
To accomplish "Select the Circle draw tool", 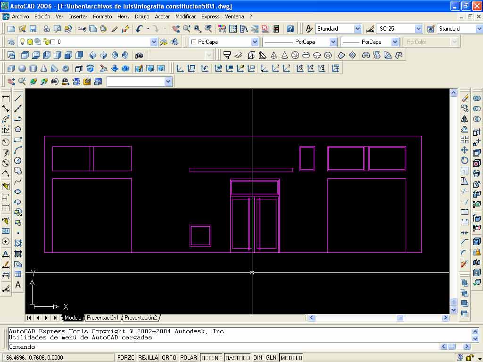I will click(x=18, y=160).
